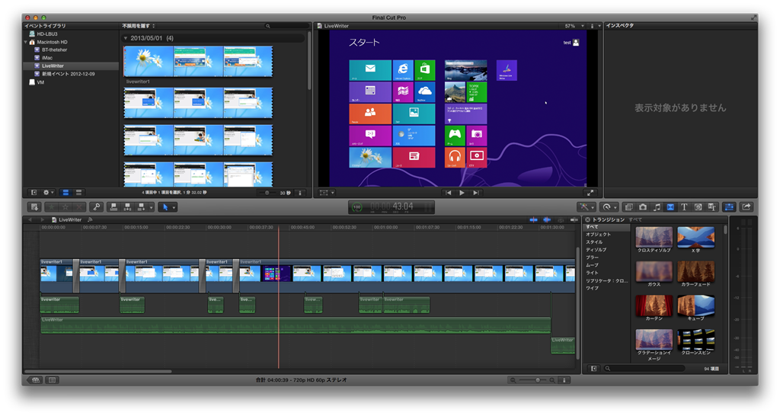Select the キューブ transition thumbnail
Image resolution: width=780 pixels, height=416 pixels.
(696, 306)
